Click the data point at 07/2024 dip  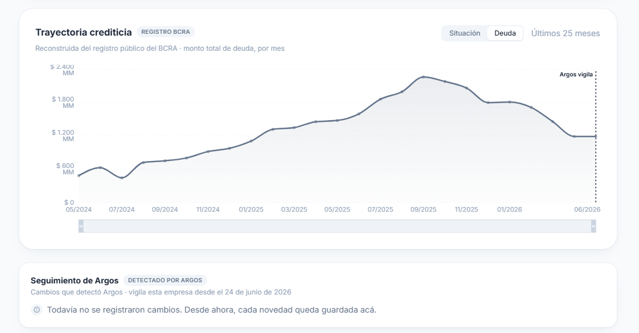tap(122, 178)
